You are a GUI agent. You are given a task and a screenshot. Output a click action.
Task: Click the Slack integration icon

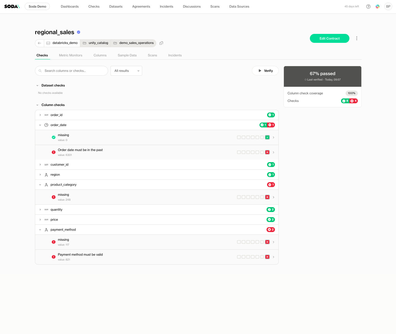pos(378,7)
